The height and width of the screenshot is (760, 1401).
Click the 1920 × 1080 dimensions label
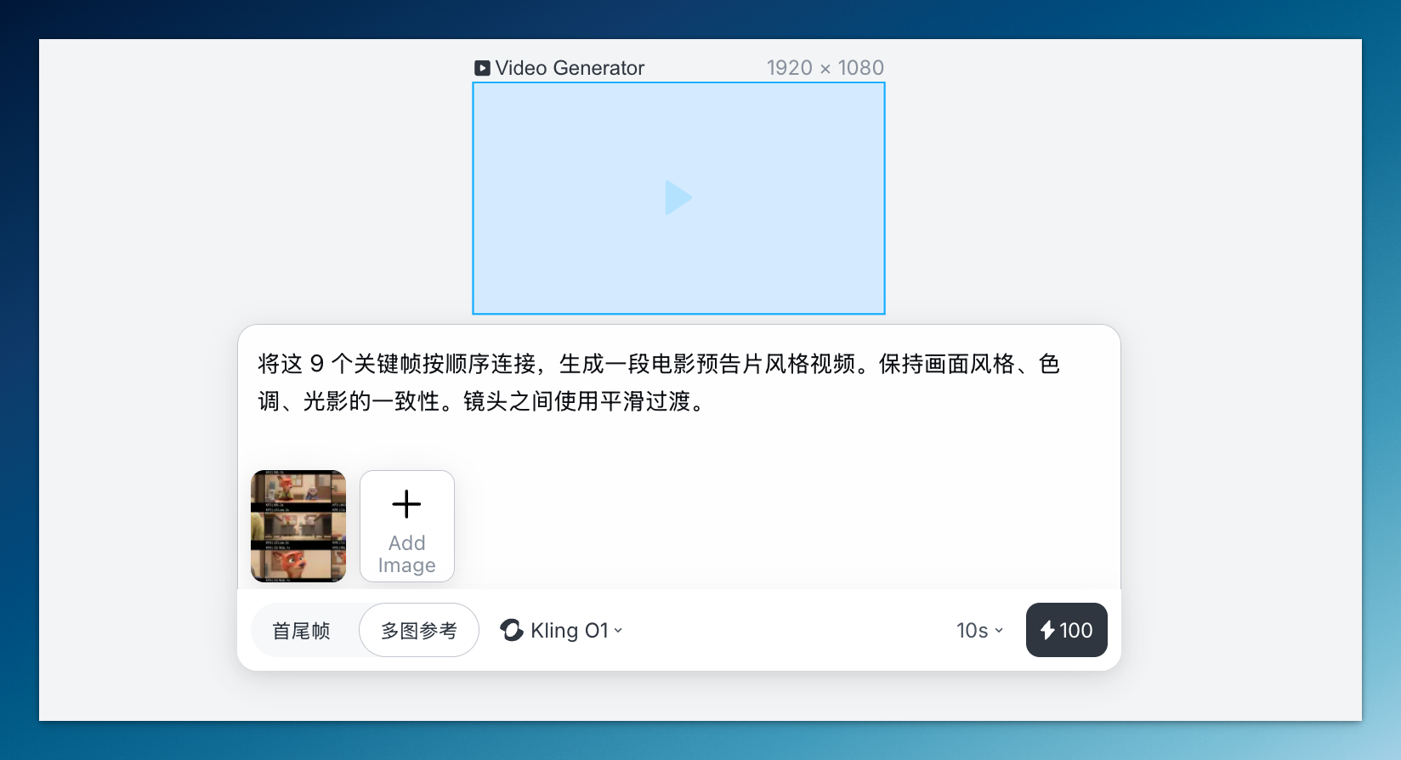pos(825,68)
